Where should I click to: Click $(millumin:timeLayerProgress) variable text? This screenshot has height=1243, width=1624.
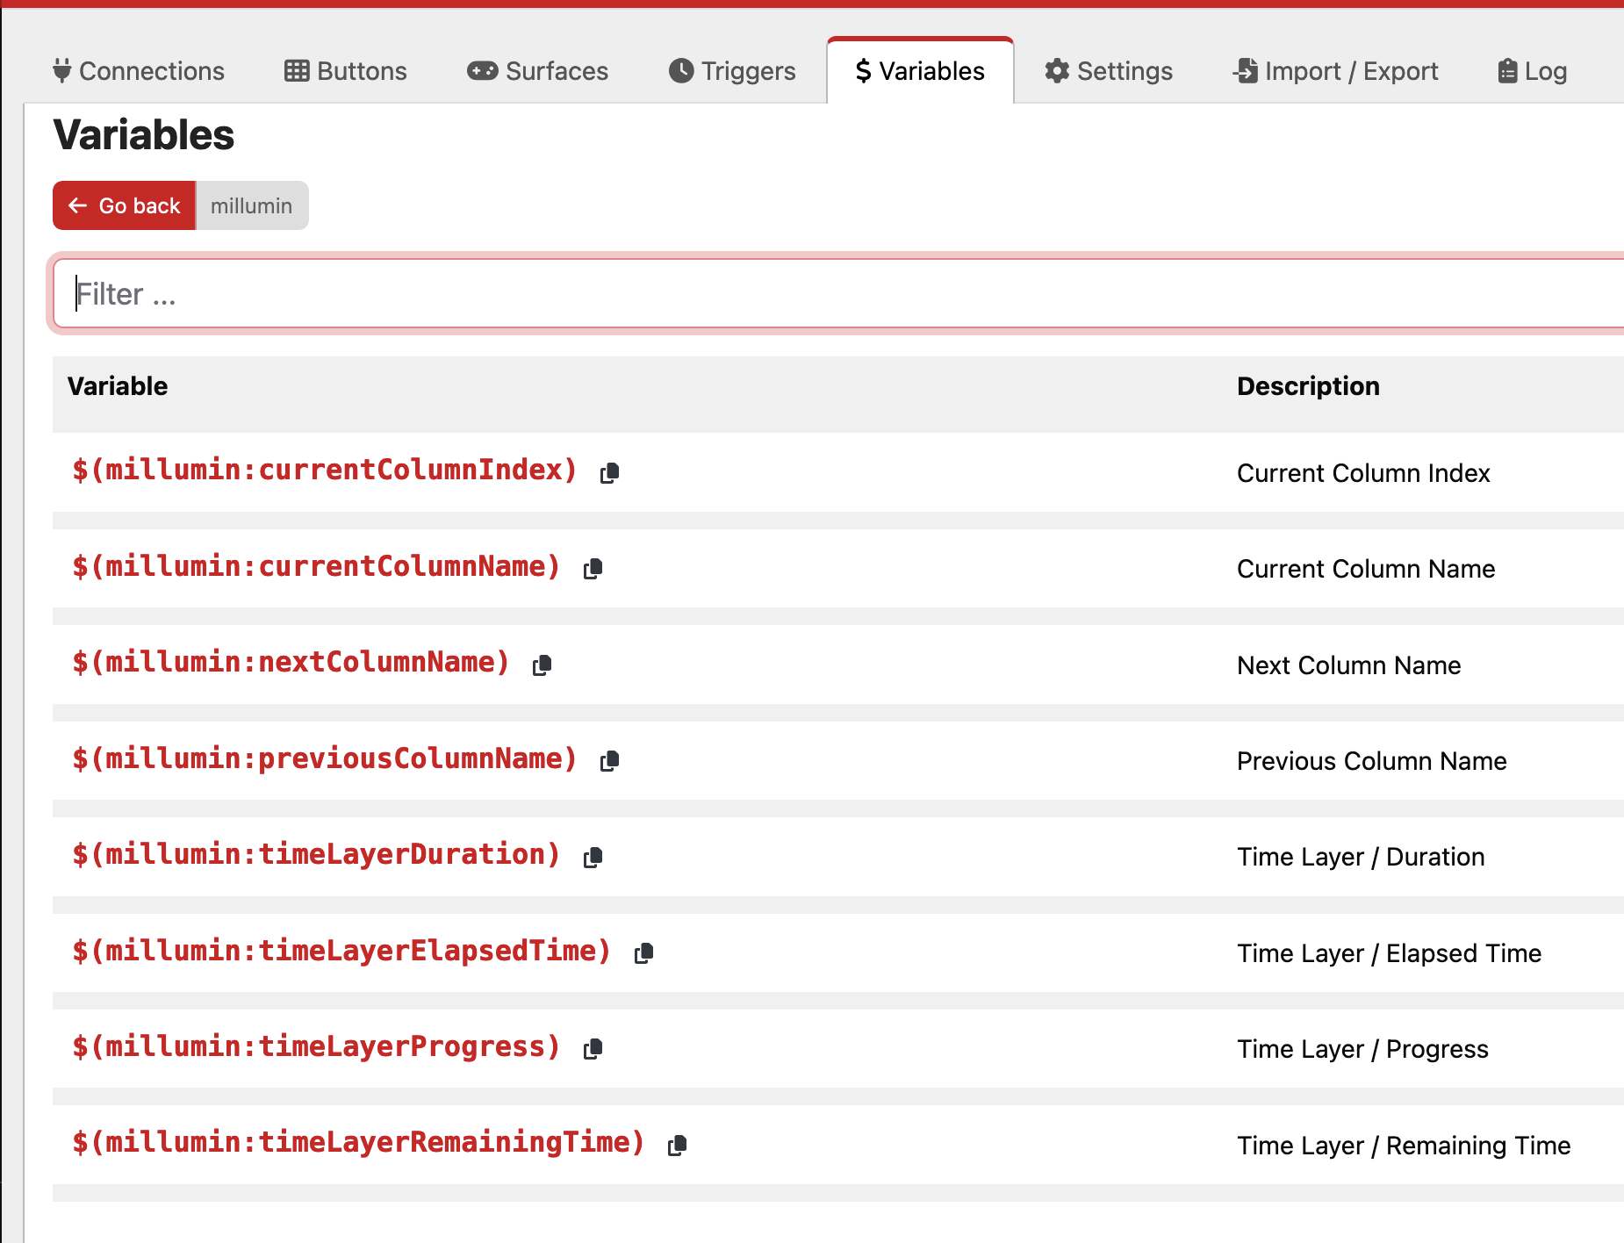click(x=316, y=1047)
